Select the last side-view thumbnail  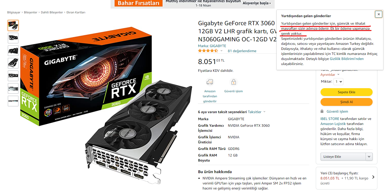coord(13,101)
